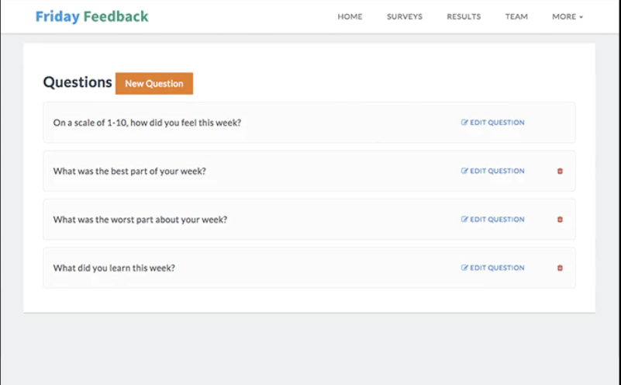Go to the HOME page
The image size is (621, 385).
pos(350,16)
